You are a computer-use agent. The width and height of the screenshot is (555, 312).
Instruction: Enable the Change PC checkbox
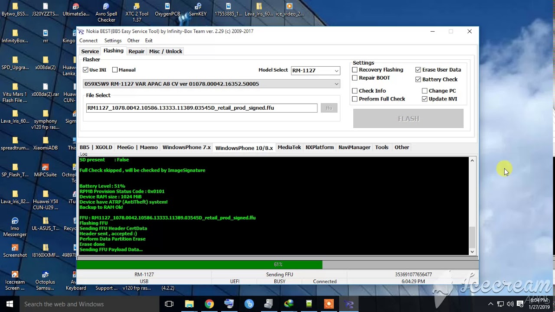coord(424,91)
